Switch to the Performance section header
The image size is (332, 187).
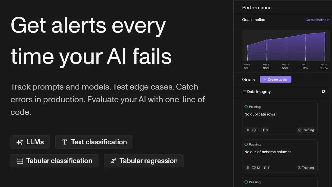point(257,8)
